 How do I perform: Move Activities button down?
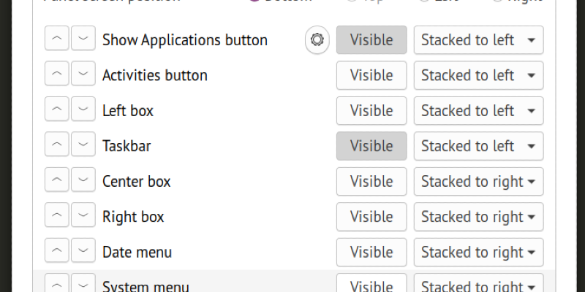83,75
